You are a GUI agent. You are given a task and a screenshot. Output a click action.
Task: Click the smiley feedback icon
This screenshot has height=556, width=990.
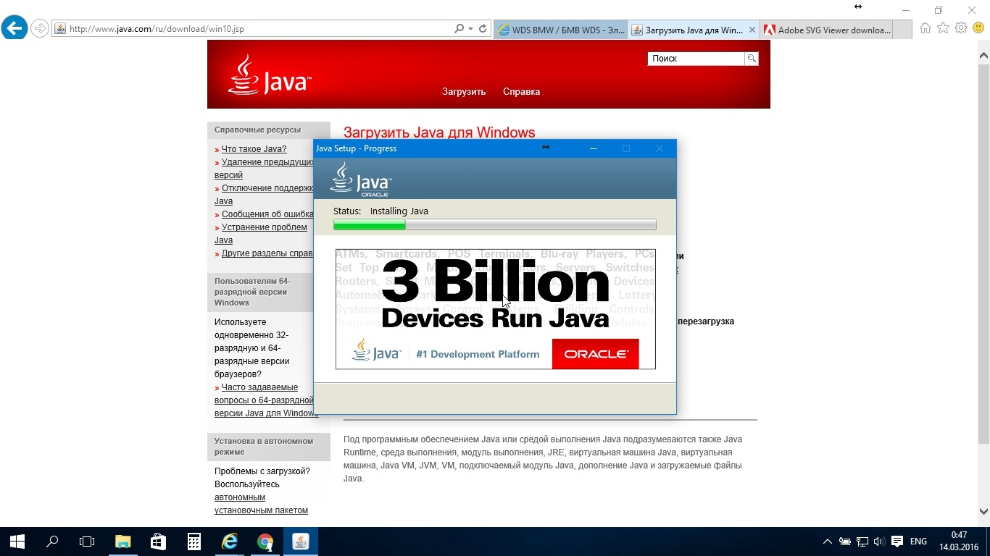[x=978, y=28]
